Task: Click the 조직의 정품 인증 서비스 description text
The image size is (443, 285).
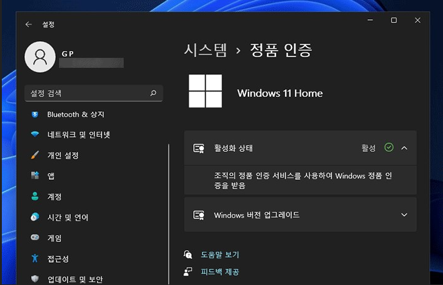Action: [x=303, y=180]
